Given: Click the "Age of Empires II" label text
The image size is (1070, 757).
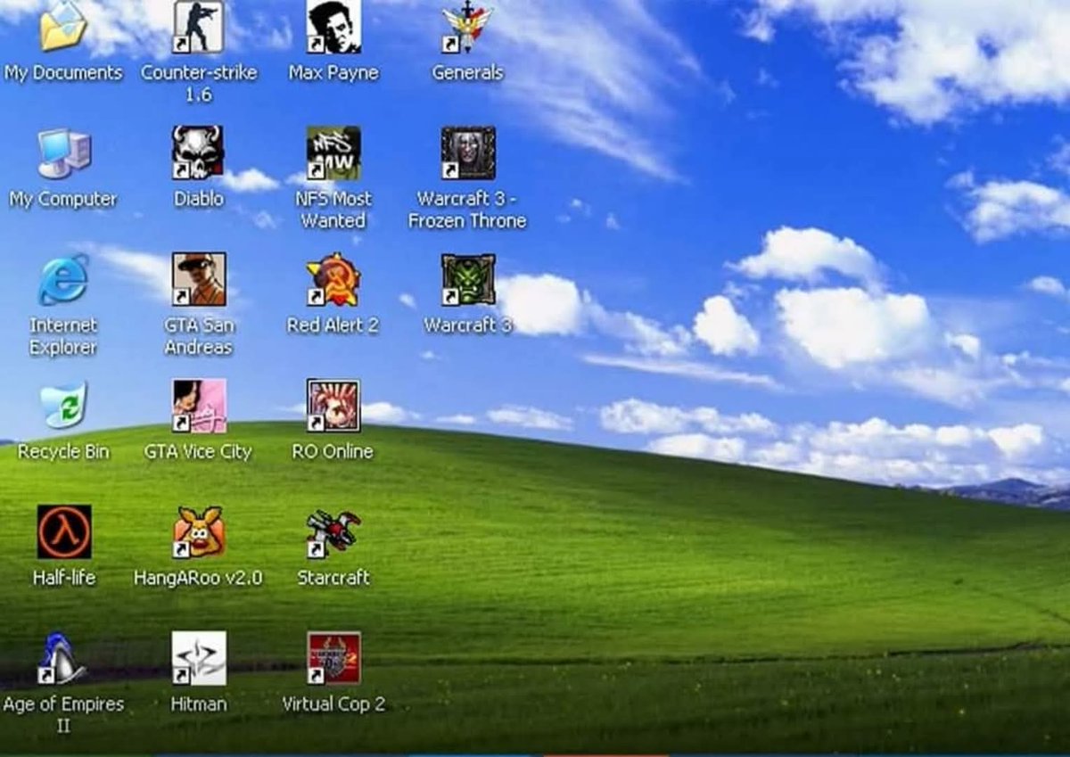Looking at the screenshot, I should coord(63,714).
